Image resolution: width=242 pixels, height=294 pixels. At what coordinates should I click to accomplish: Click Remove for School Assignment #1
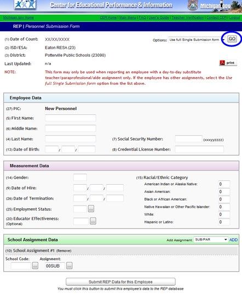(x=64, y=251)
